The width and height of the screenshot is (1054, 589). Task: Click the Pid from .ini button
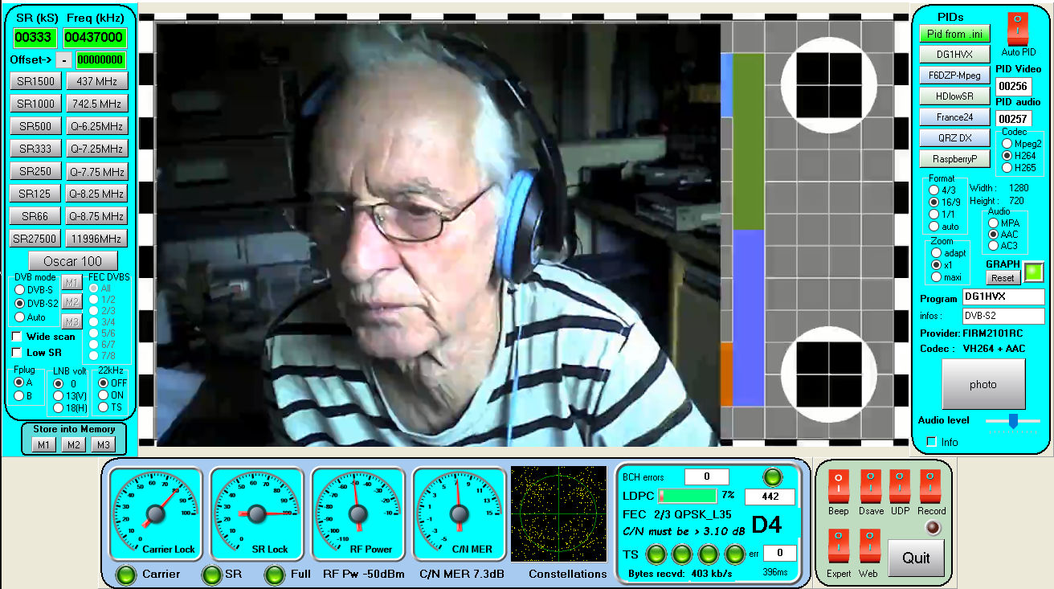coord(955,34)
